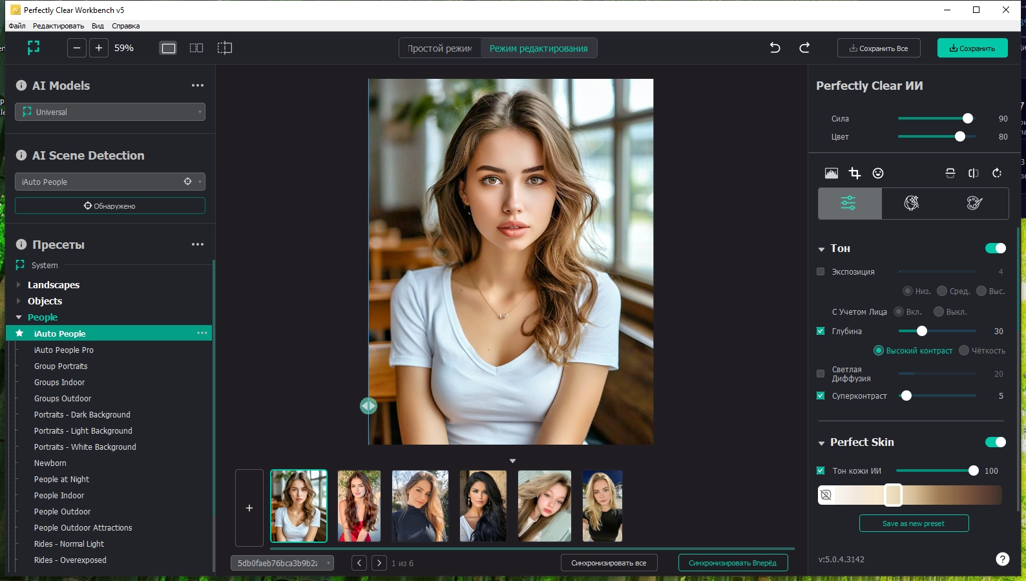Select the Чёткость radio button
The height and width of the screenshot is (581, 1026).
(964, 351)
